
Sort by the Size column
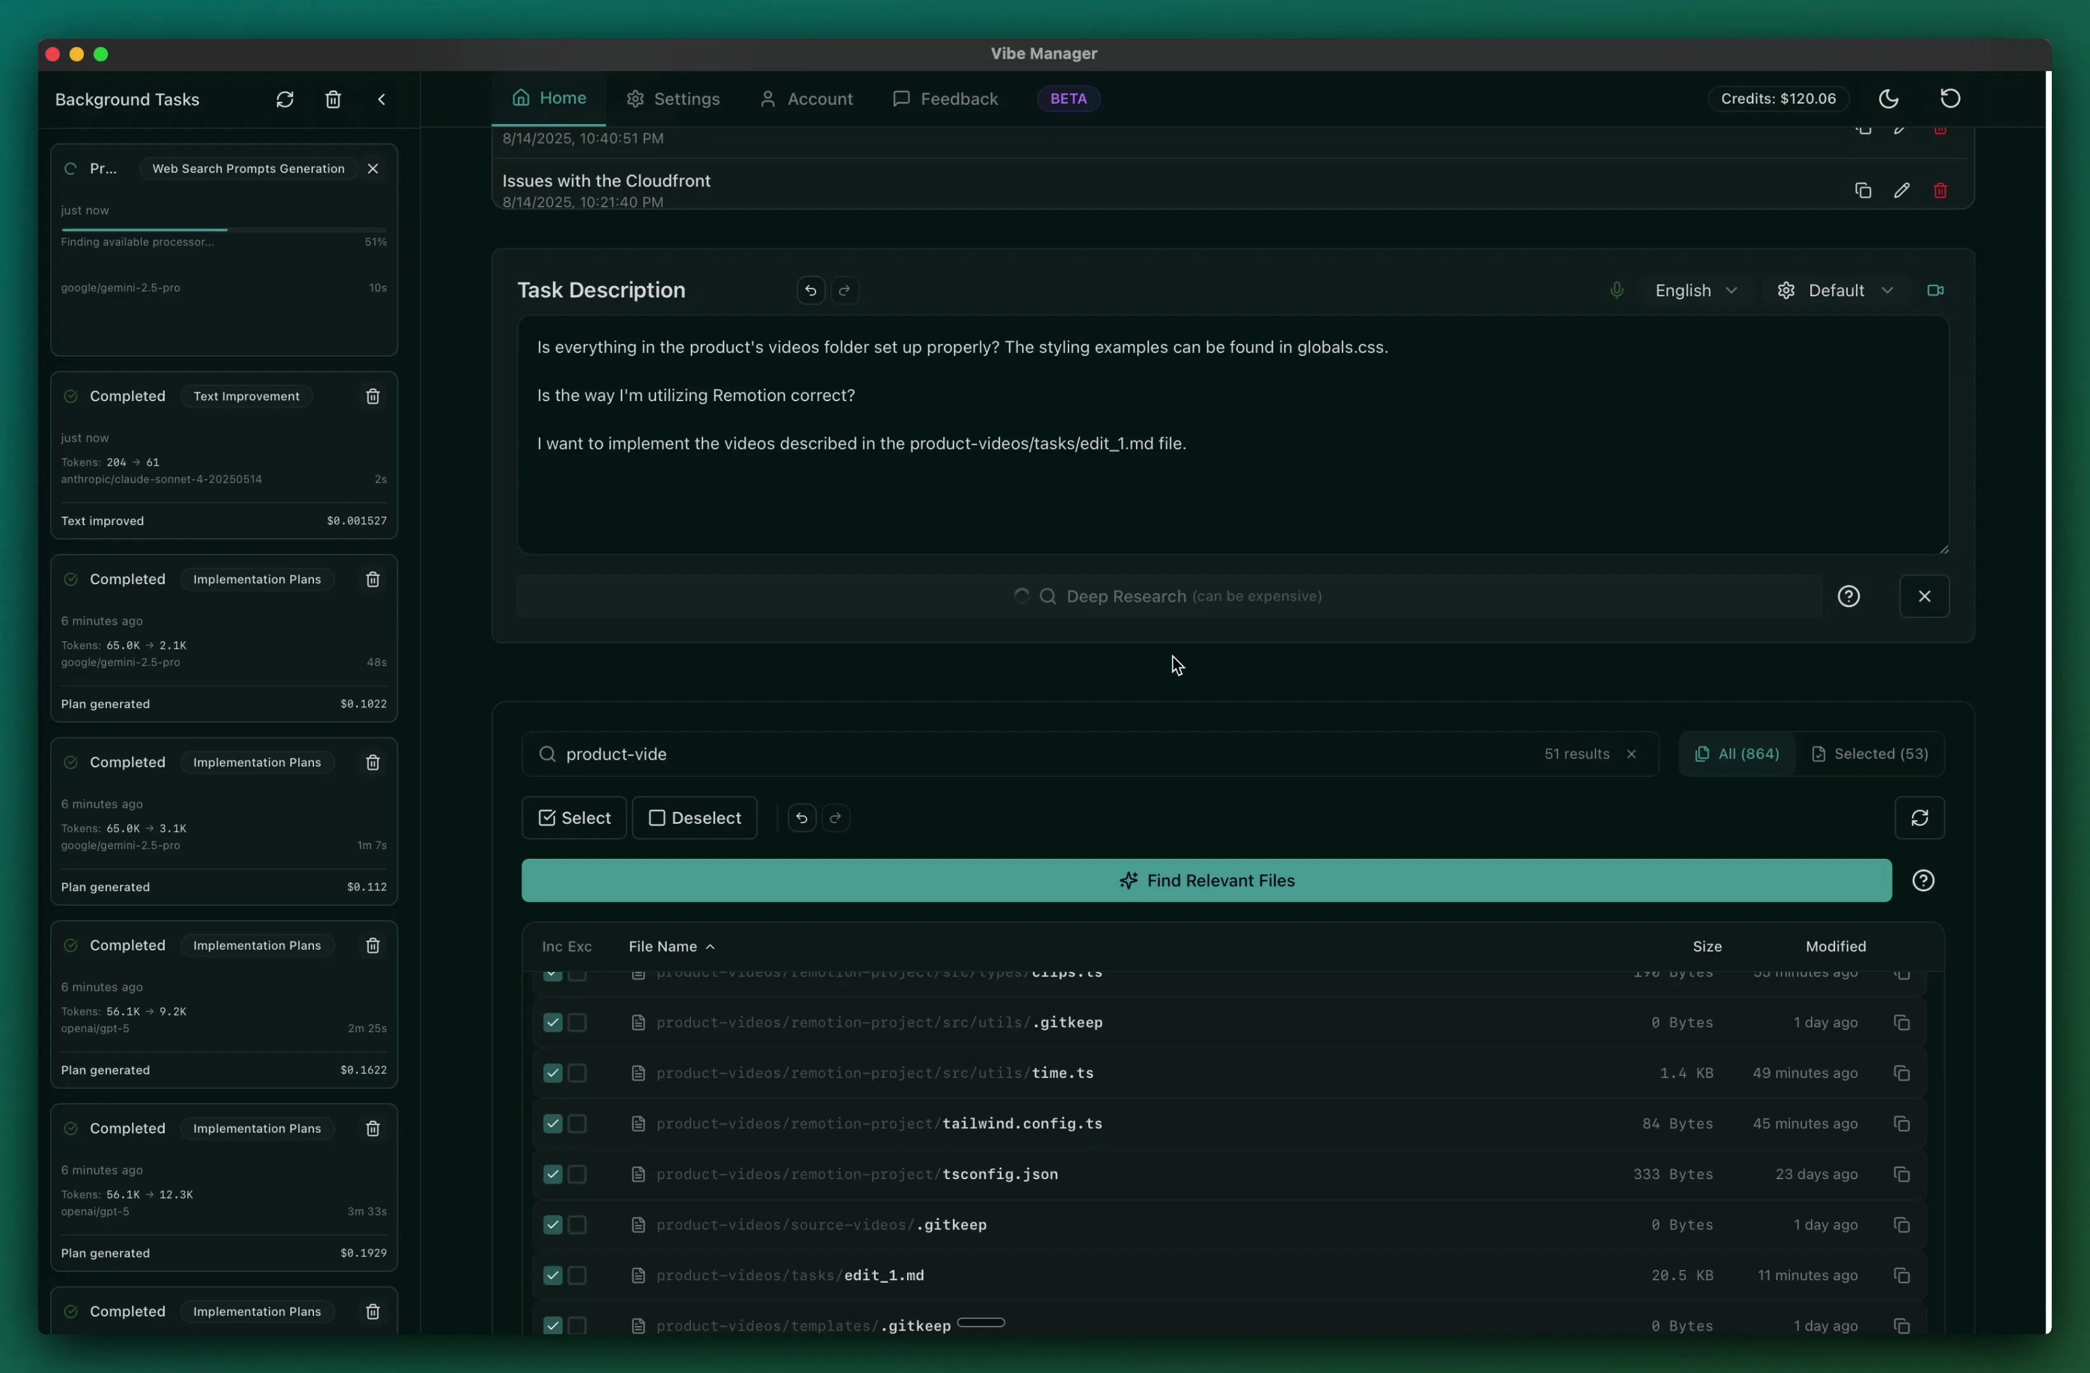click(1706, 946)
